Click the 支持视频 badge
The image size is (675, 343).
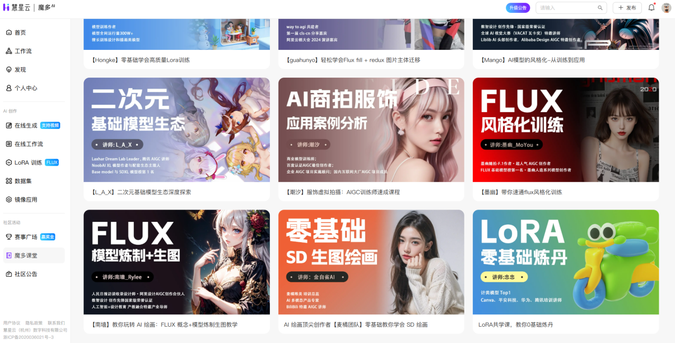coord(50,126)
